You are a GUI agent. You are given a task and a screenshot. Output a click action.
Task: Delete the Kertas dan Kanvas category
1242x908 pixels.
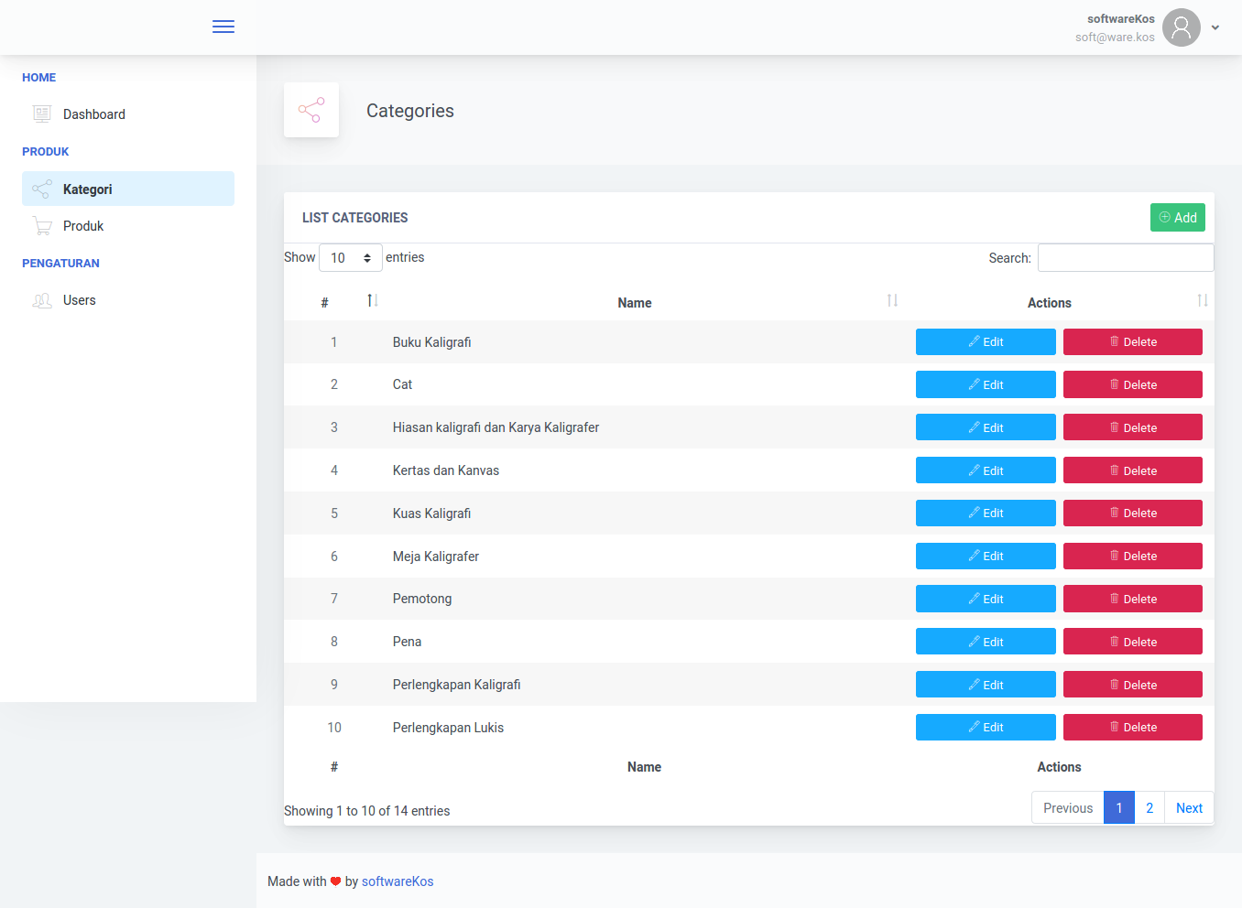click(x=1133, y=470)
